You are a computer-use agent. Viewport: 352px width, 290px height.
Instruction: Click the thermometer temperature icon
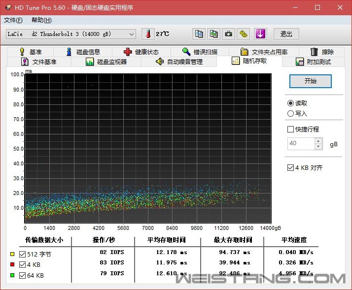pos(148,34)
